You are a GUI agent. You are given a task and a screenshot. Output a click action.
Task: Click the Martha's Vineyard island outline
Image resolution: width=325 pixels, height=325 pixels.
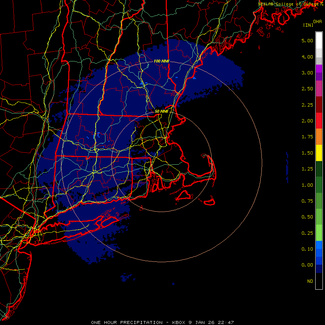point(184,196)
